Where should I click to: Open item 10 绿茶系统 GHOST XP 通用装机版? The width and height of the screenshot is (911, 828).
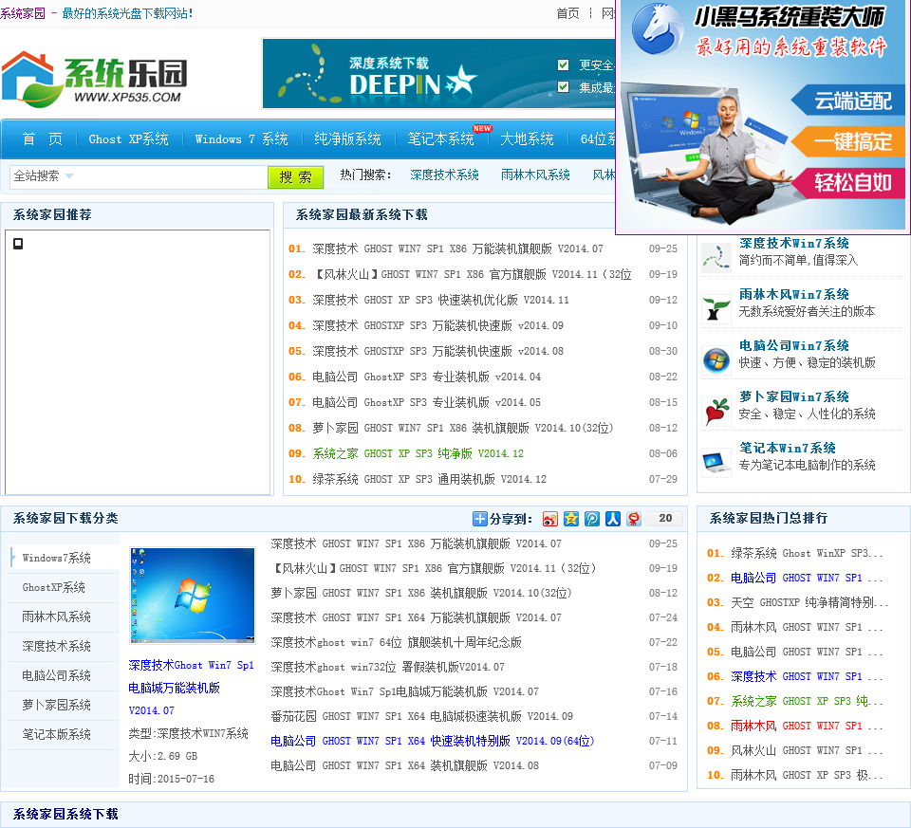click(x=429, y=479)
